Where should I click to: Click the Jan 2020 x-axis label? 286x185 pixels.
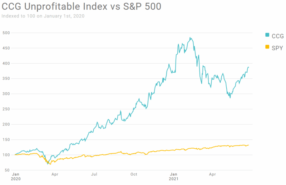[16, 176]
